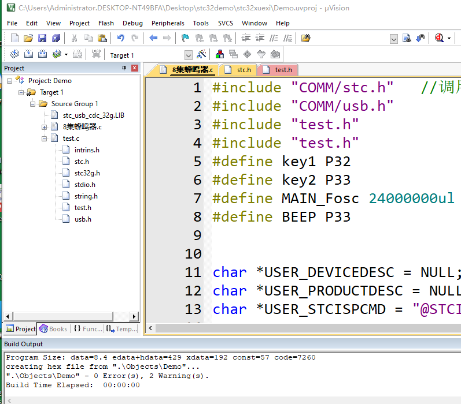Start the debug session with the magnifier d icon
The image size is (461, 404).
(439, 38)
